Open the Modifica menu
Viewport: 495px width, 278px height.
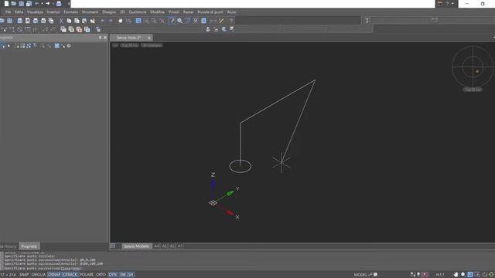point(157,12)
